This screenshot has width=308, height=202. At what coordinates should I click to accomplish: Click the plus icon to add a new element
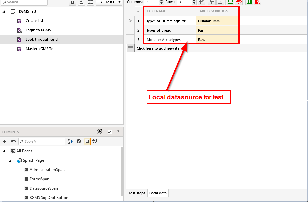coord(5,141)
